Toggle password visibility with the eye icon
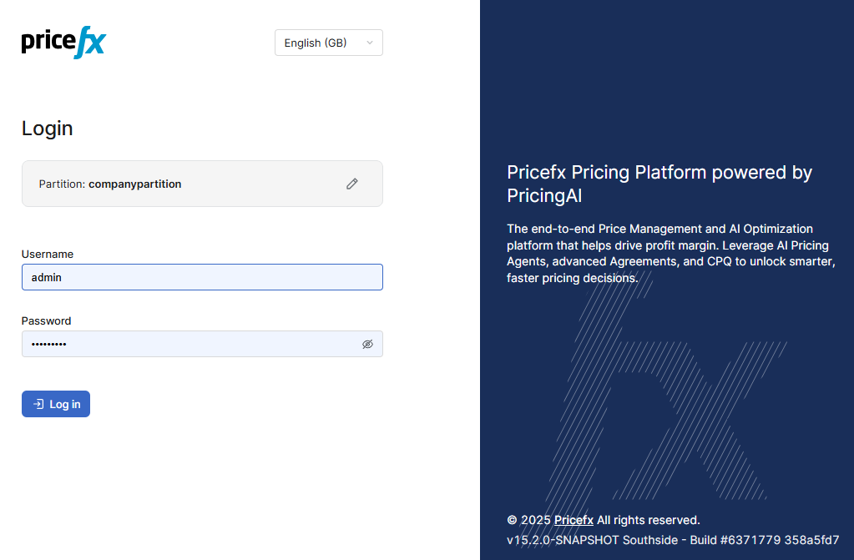The width and height of the screenshot is (854, 560). pos(367,344)
